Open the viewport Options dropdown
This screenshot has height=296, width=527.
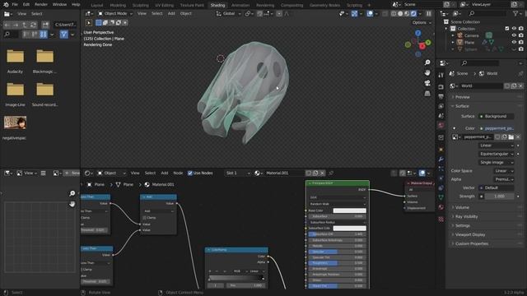422,22
